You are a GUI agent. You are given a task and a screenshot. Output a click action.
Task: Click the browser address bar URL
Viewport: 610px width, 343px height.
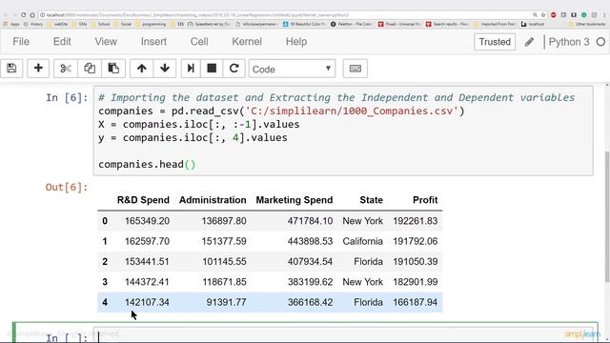tap(197, 15)
